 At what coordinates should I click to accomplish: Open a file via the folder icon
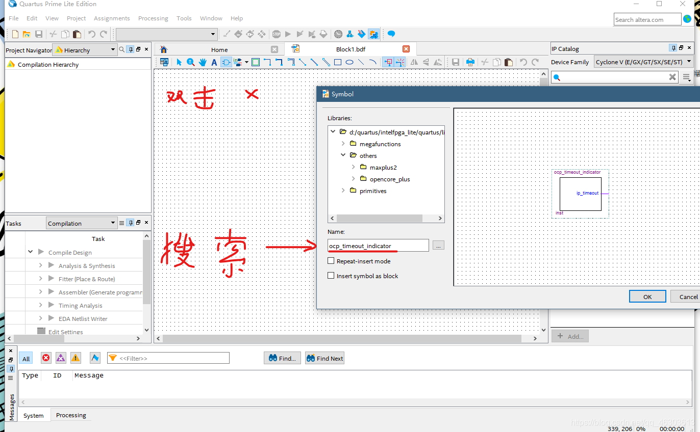click(x=27, y=34)
